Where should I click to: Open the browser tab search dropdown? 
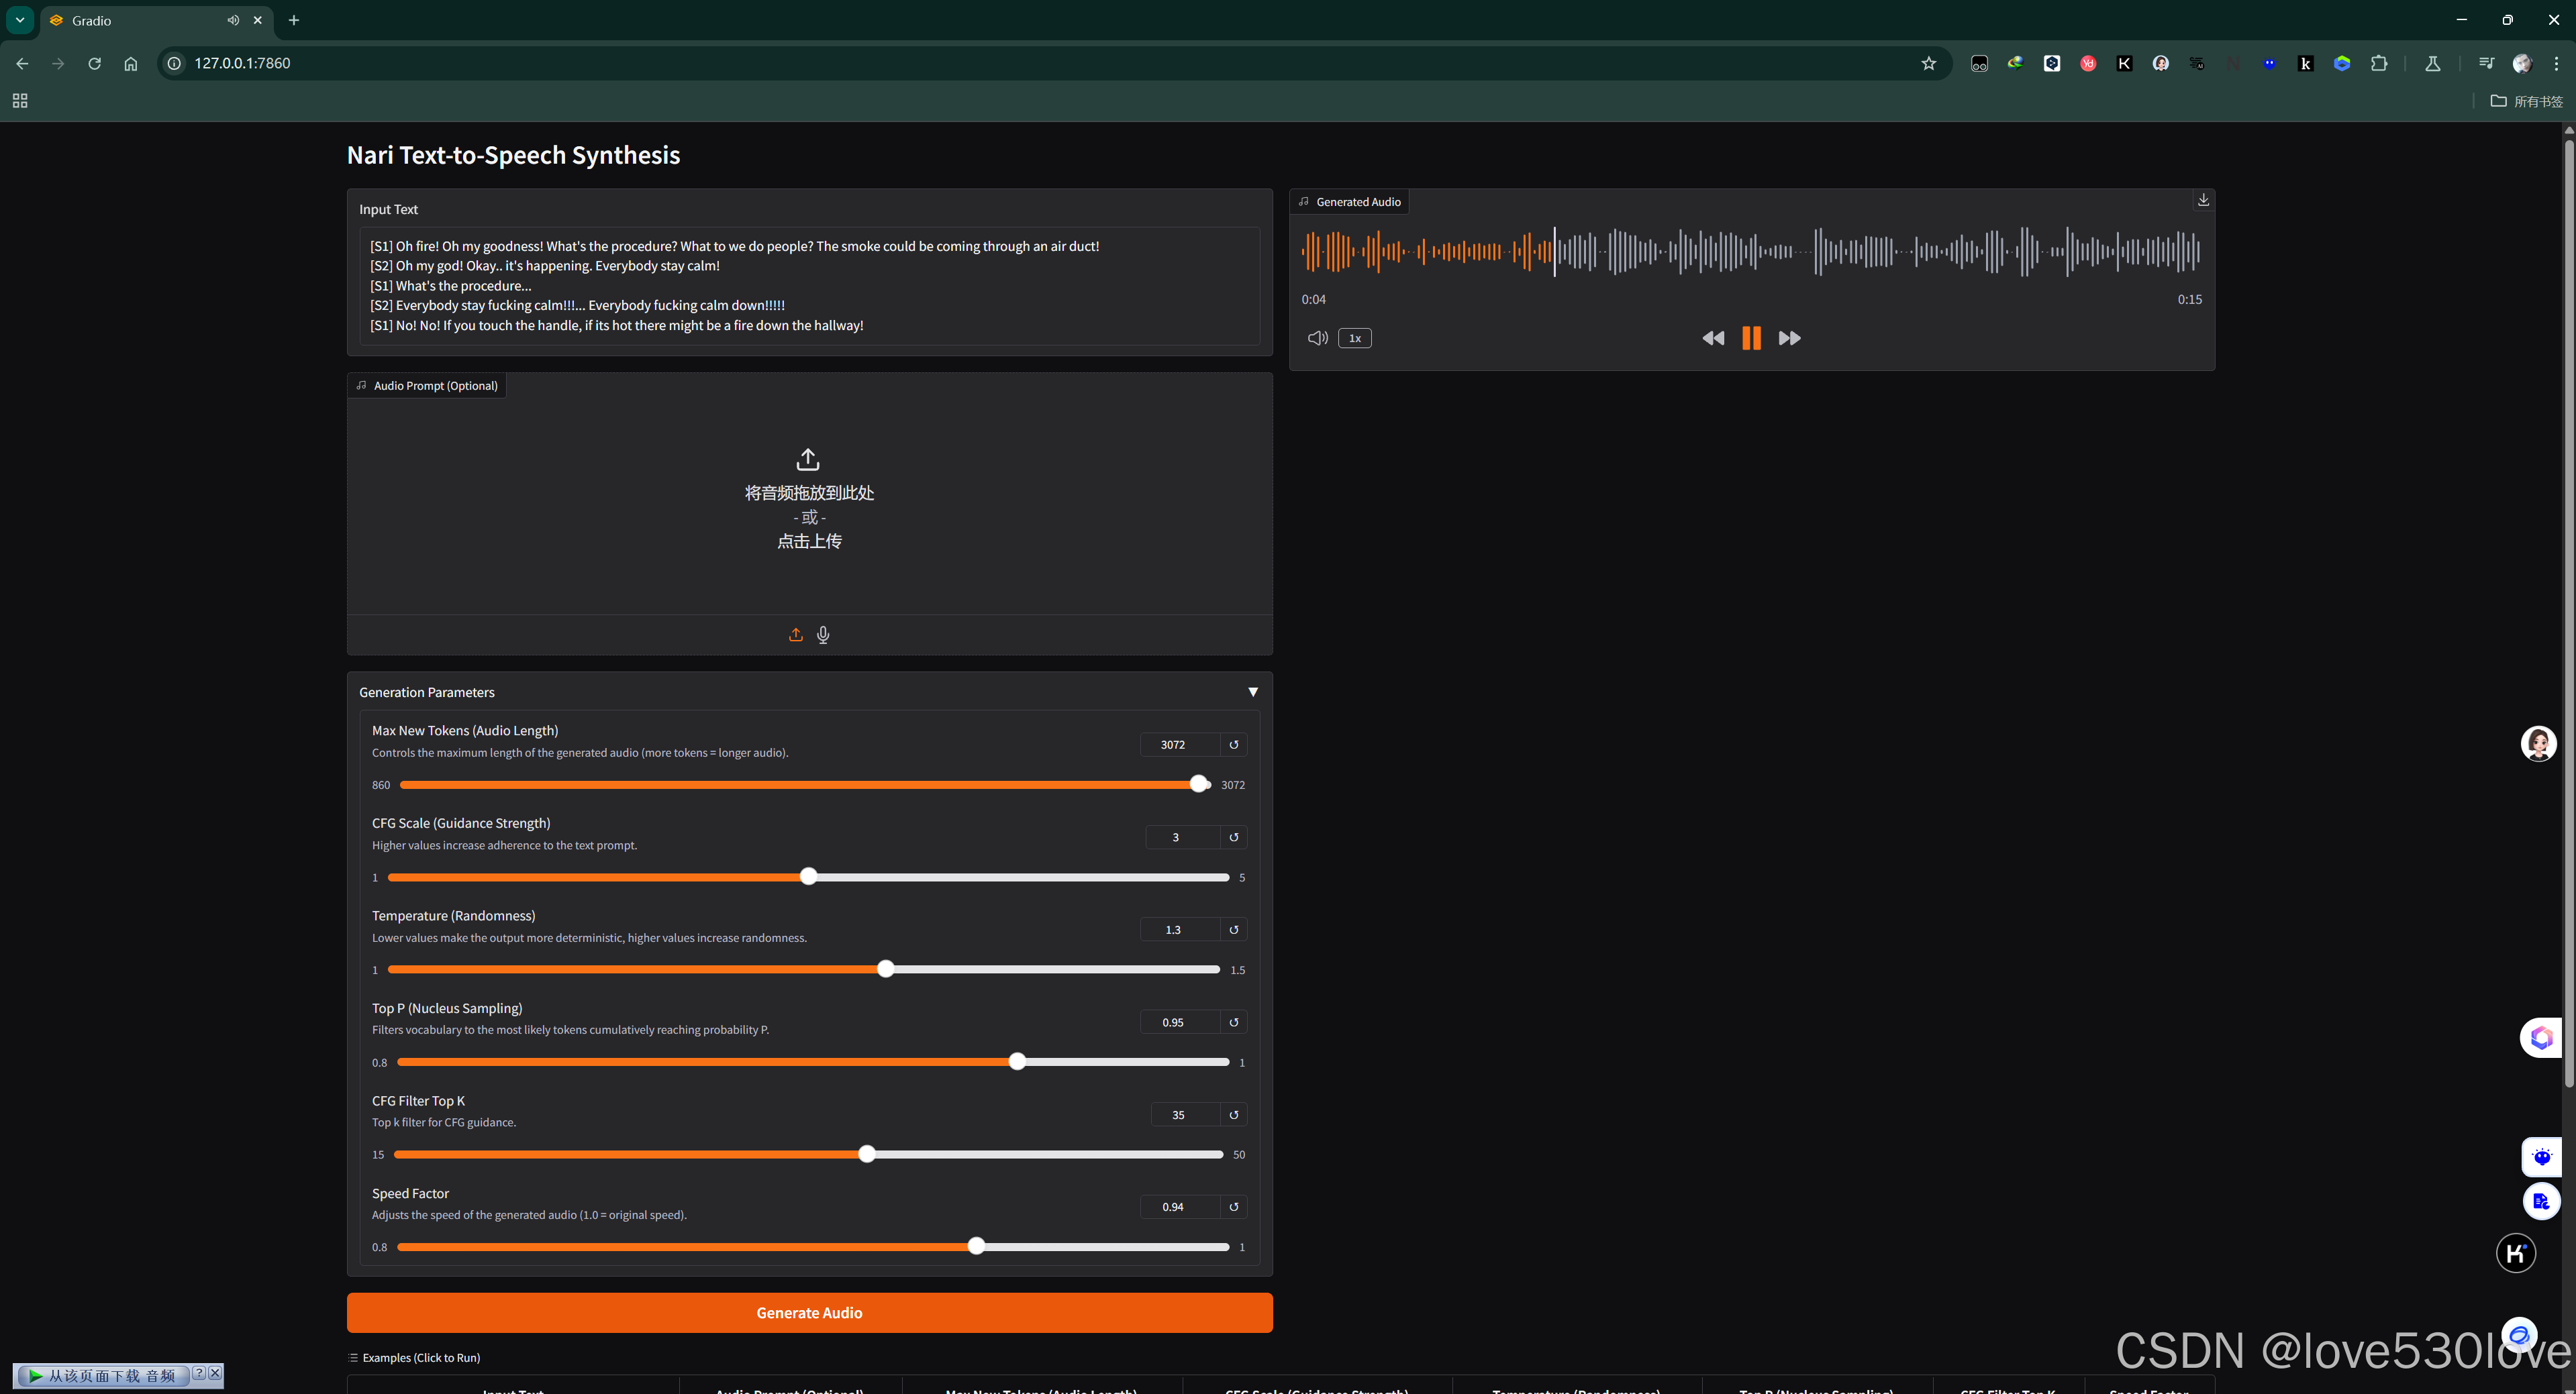[x=20, y=20]
